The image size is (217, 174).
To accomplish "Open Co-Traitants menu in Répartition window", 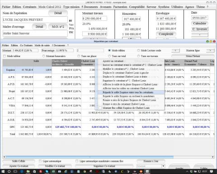I will (26, 45).
